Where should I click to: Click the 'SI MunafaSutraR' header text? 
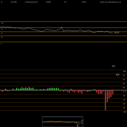(x=31, y=2)
